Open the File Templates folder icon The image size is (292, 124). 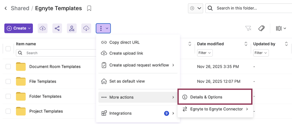(21, 82)
